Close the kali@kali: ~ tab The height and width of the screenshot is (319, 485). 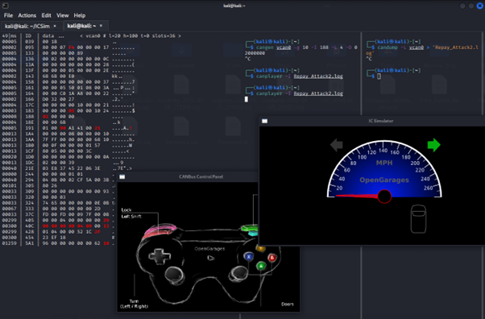click(x=101, y=26)
